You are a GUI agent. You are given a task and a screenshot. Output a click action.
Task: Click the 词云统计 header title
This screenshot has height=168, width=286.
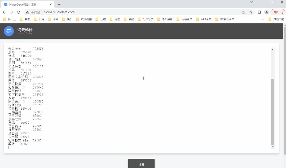[25, 30]
